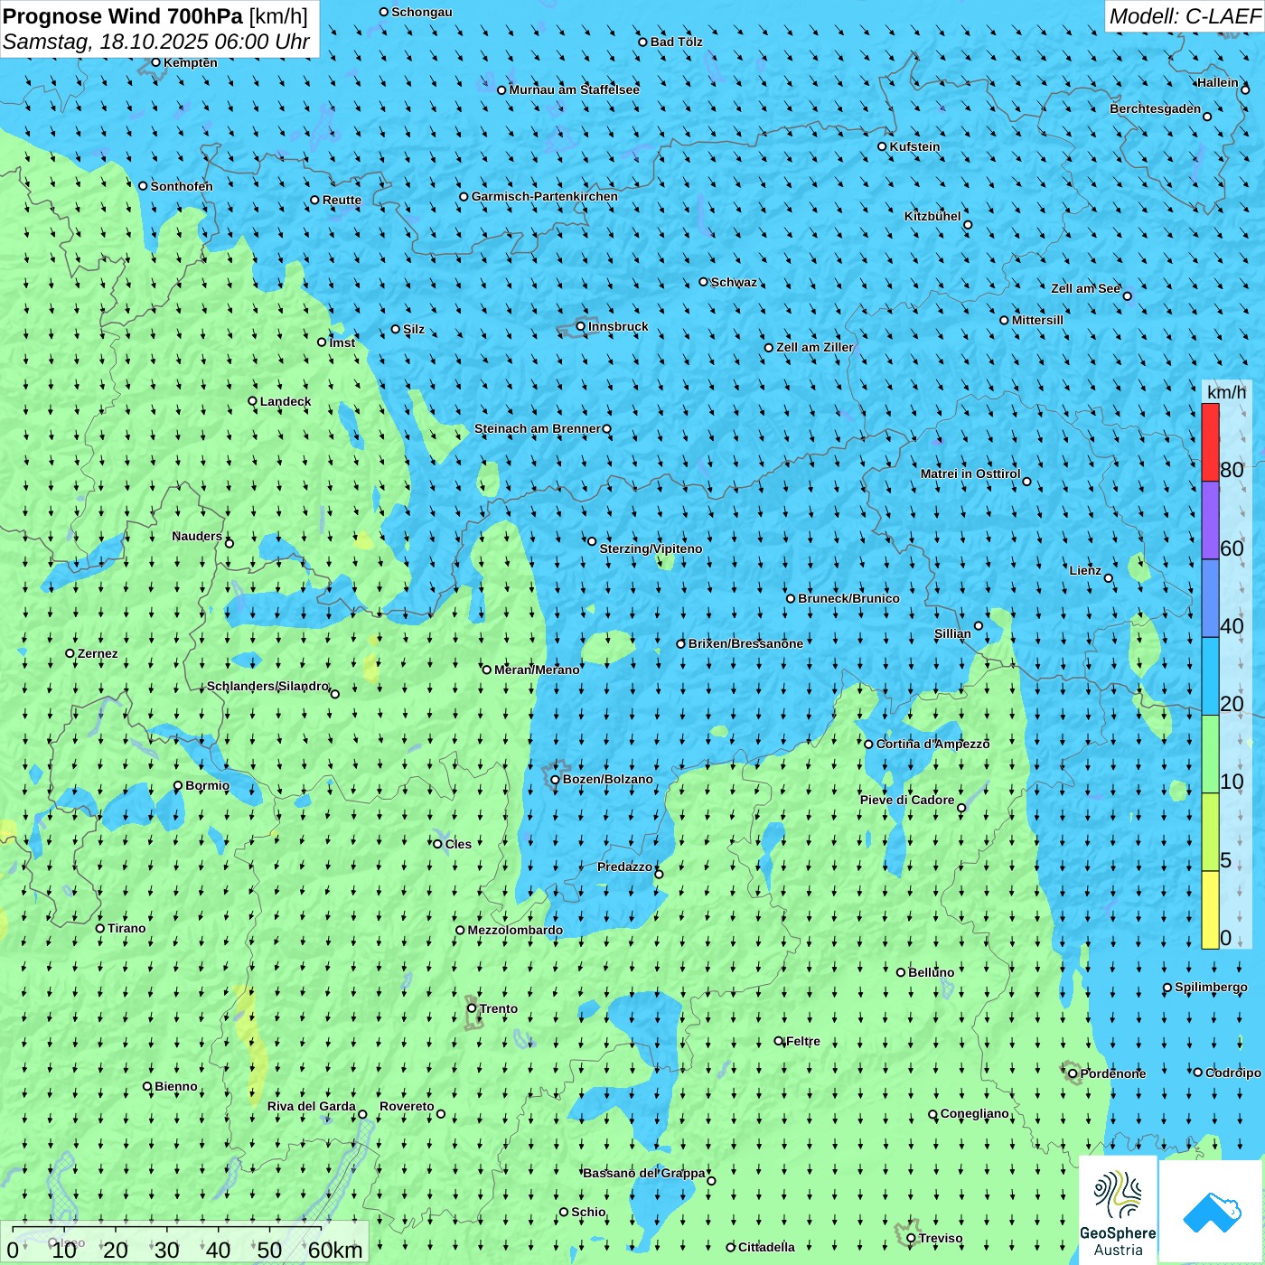The image size is (1265, 1265).
Task: Click the Feltre label
Action: tap(803, 1041)
